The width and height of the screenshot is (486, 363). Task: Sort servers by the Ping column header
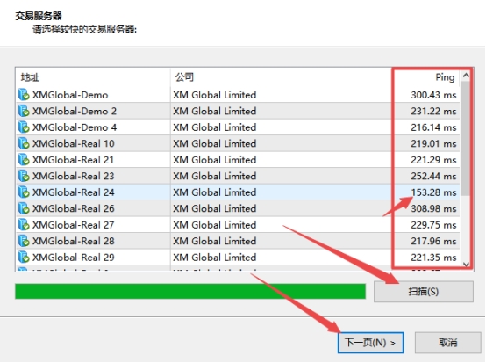(445, 77)
